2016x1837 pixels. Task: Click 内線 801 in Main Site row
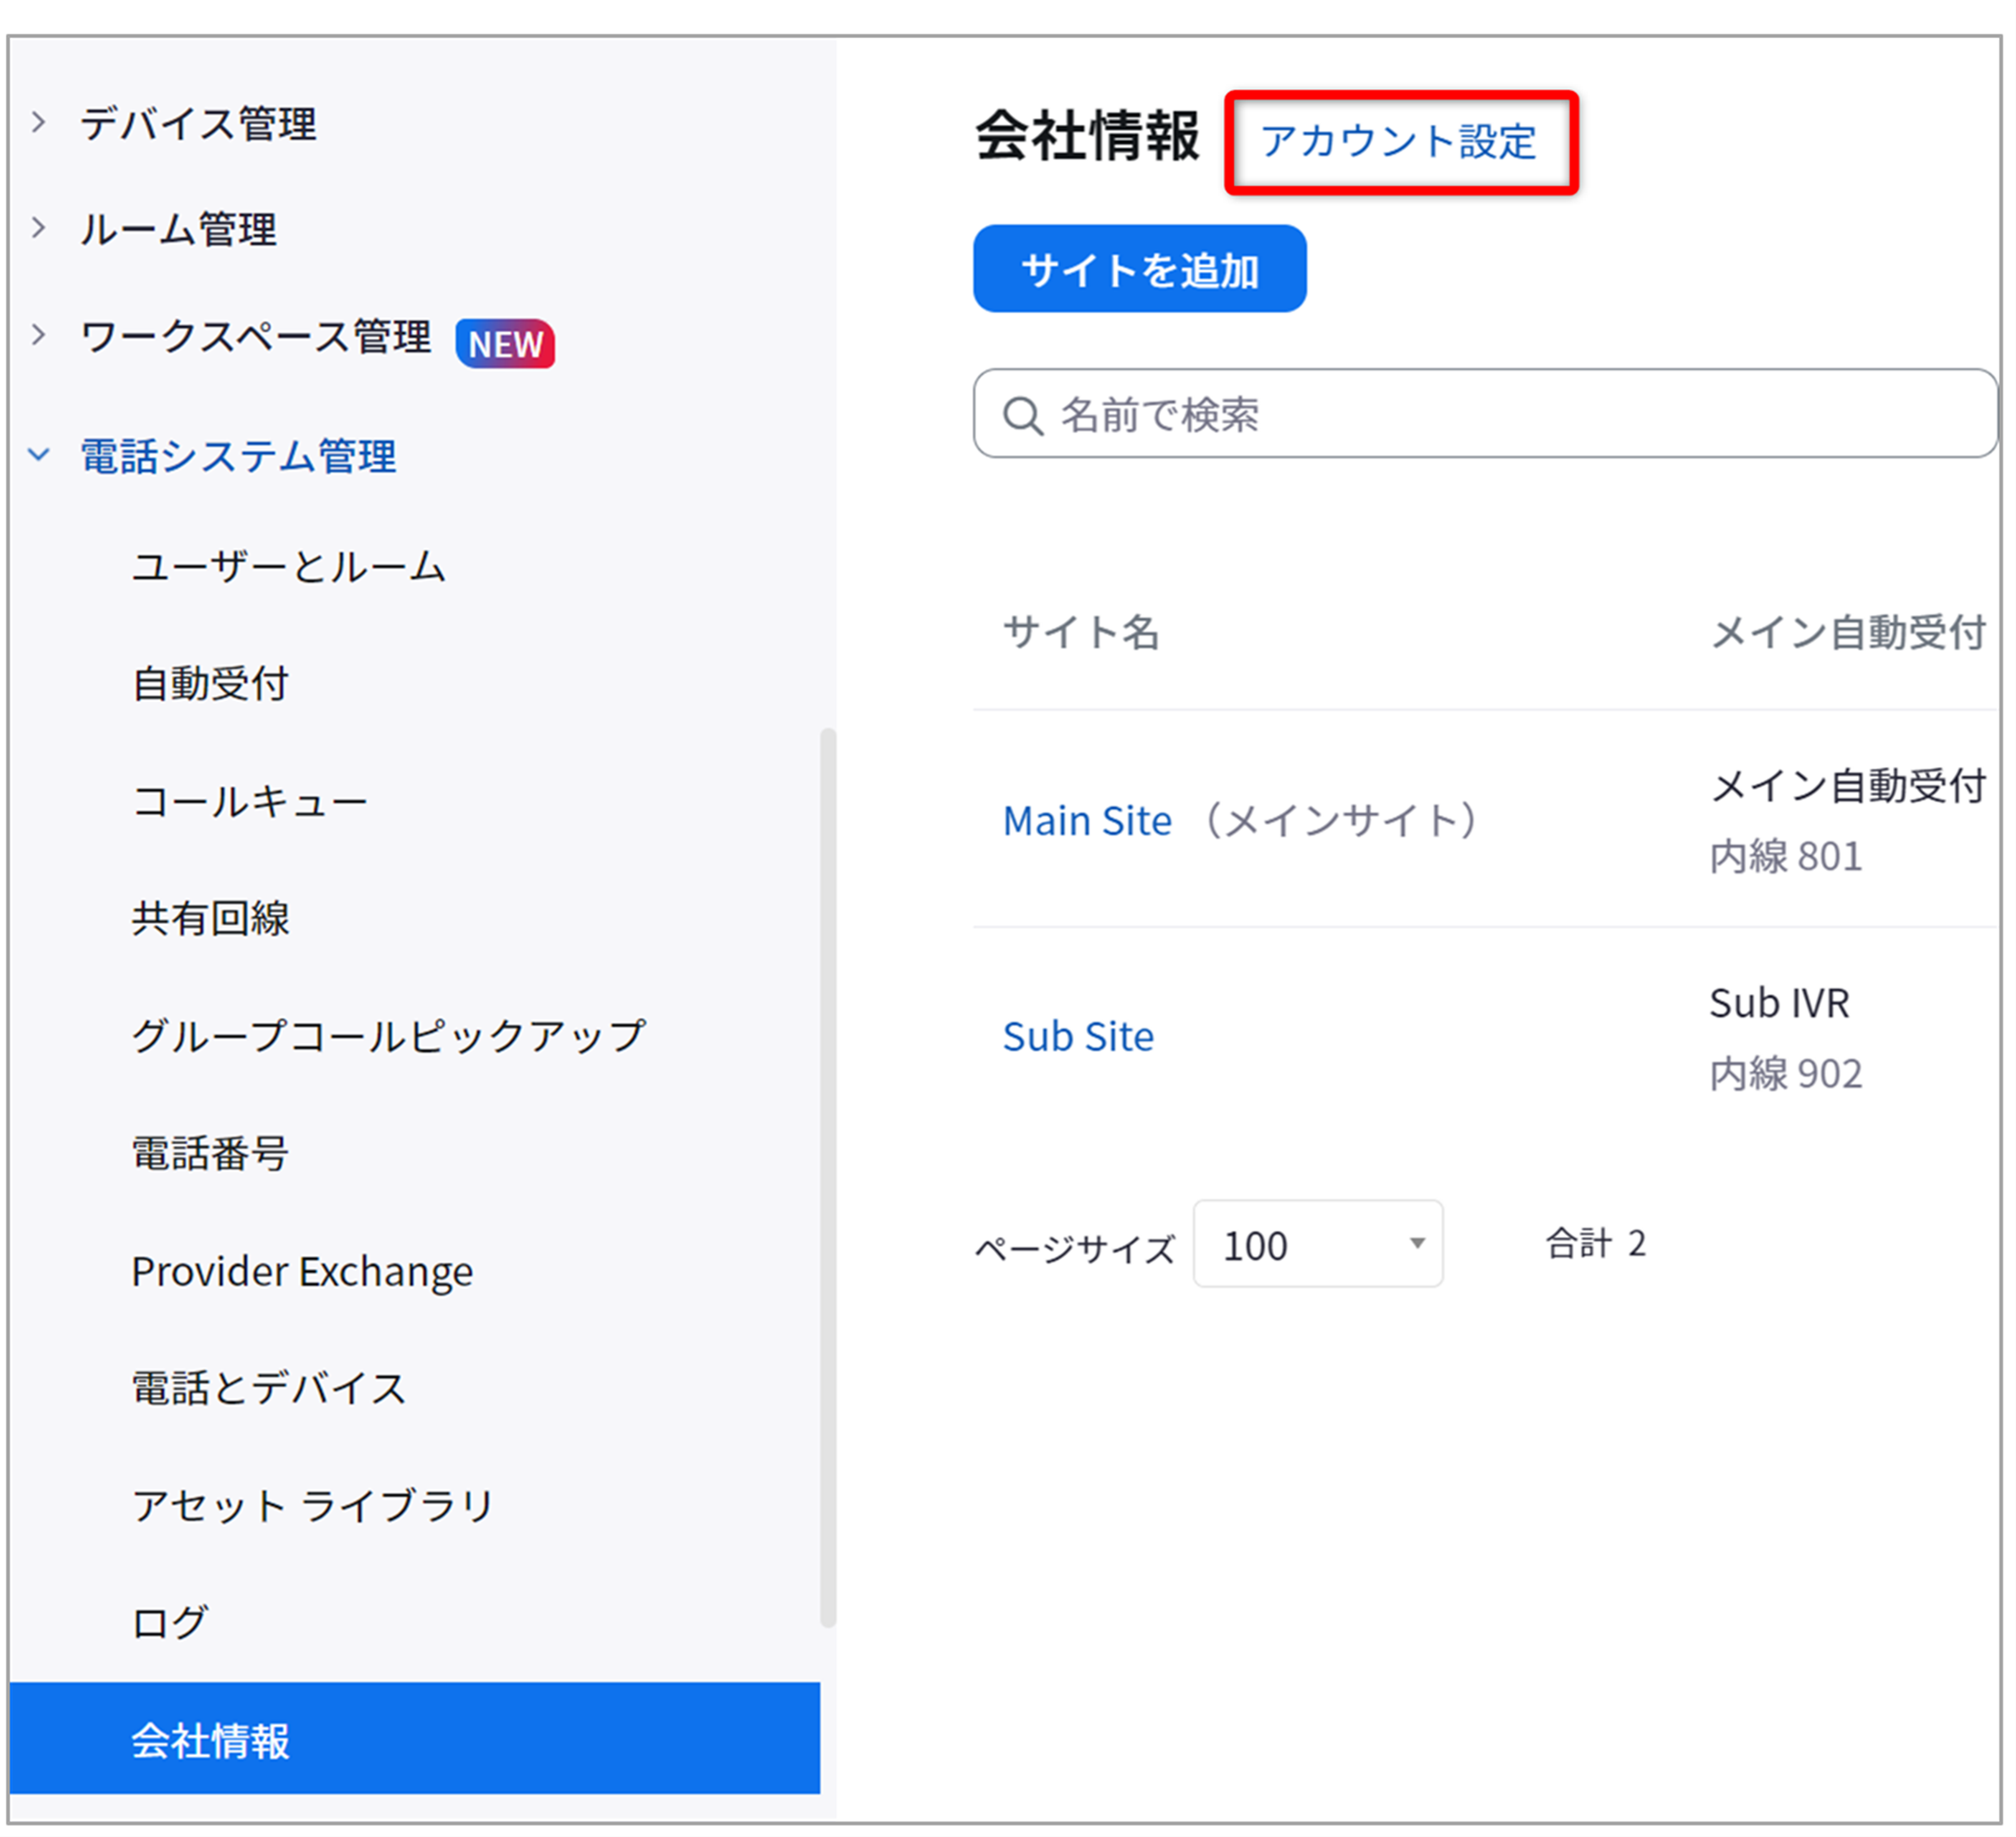(x=1786, y=856)
